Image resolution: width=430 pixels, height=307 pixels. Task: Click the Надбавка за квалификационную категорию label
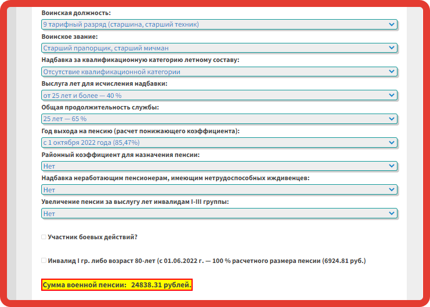coord(140,60)
